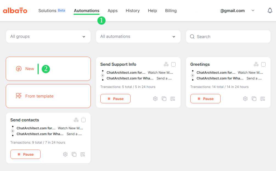Viewport: 276px width, 171px height.
Task: Open settings gear for Send contacts
Action: pyautogui.click(x=65, y=154)
